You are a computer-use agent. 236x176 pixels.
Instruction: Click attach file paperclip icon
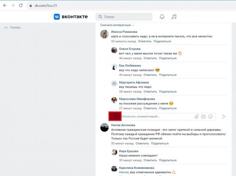tap(196, 117)
